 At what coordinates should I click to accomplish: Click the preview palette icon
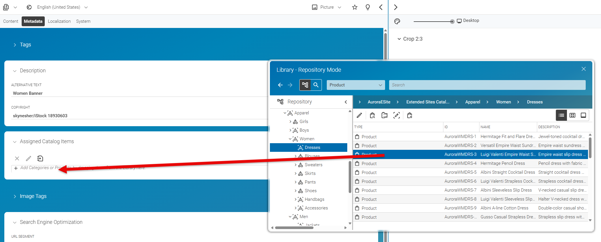pyautogui.click(x=397, y=21)
